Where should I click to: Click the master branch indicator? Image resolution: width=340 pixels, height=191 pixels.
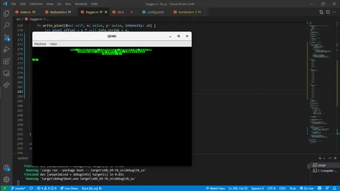[19, 188]
